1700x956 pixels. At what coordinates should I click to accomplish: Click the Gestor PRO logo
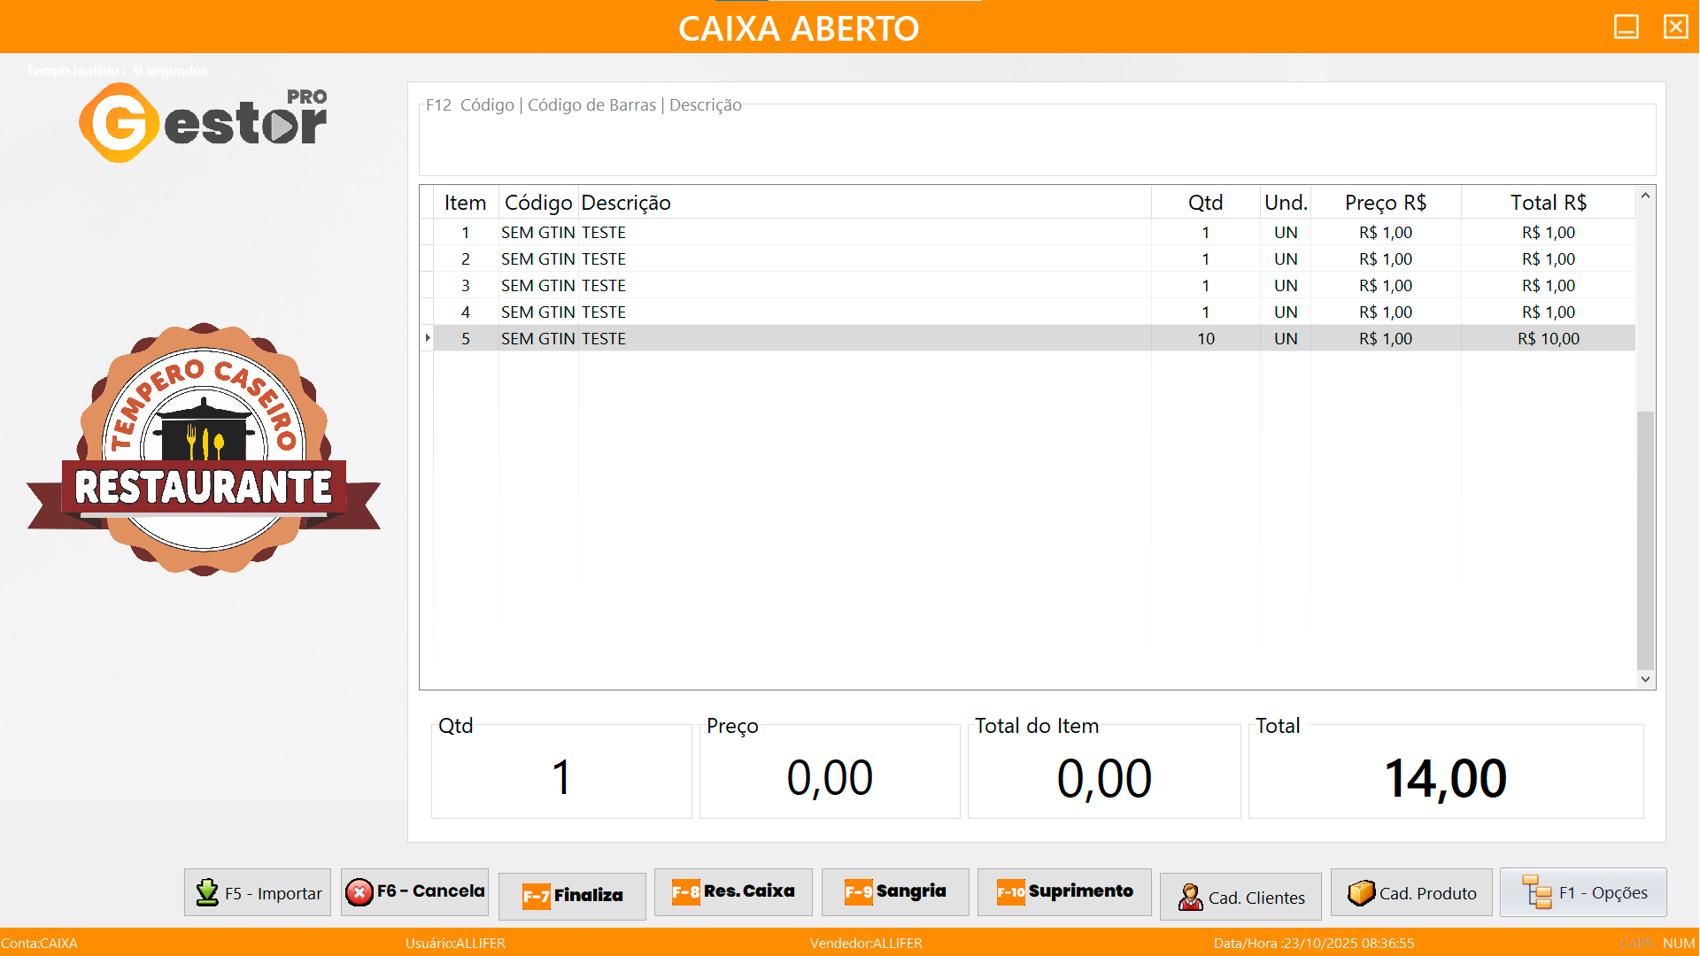(204, 123)
